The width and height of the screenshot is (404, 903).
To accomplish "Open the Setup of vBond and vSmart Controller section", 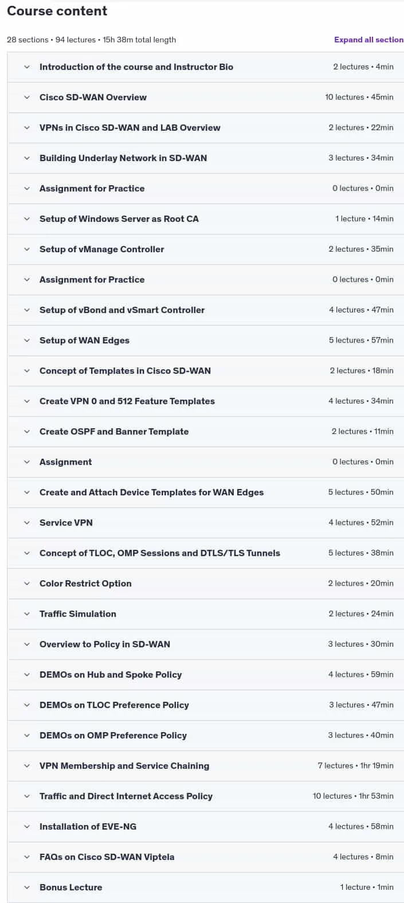I will coord(206,310).
